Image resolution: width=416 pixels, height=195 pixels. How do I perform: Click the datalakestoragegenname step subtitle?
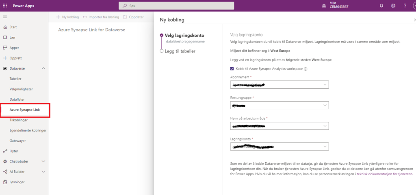[185, 41]
